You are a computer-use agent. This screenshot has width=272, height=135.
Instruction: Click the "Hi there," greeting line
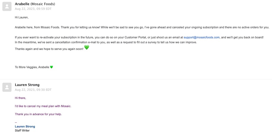tap(20, 98)
